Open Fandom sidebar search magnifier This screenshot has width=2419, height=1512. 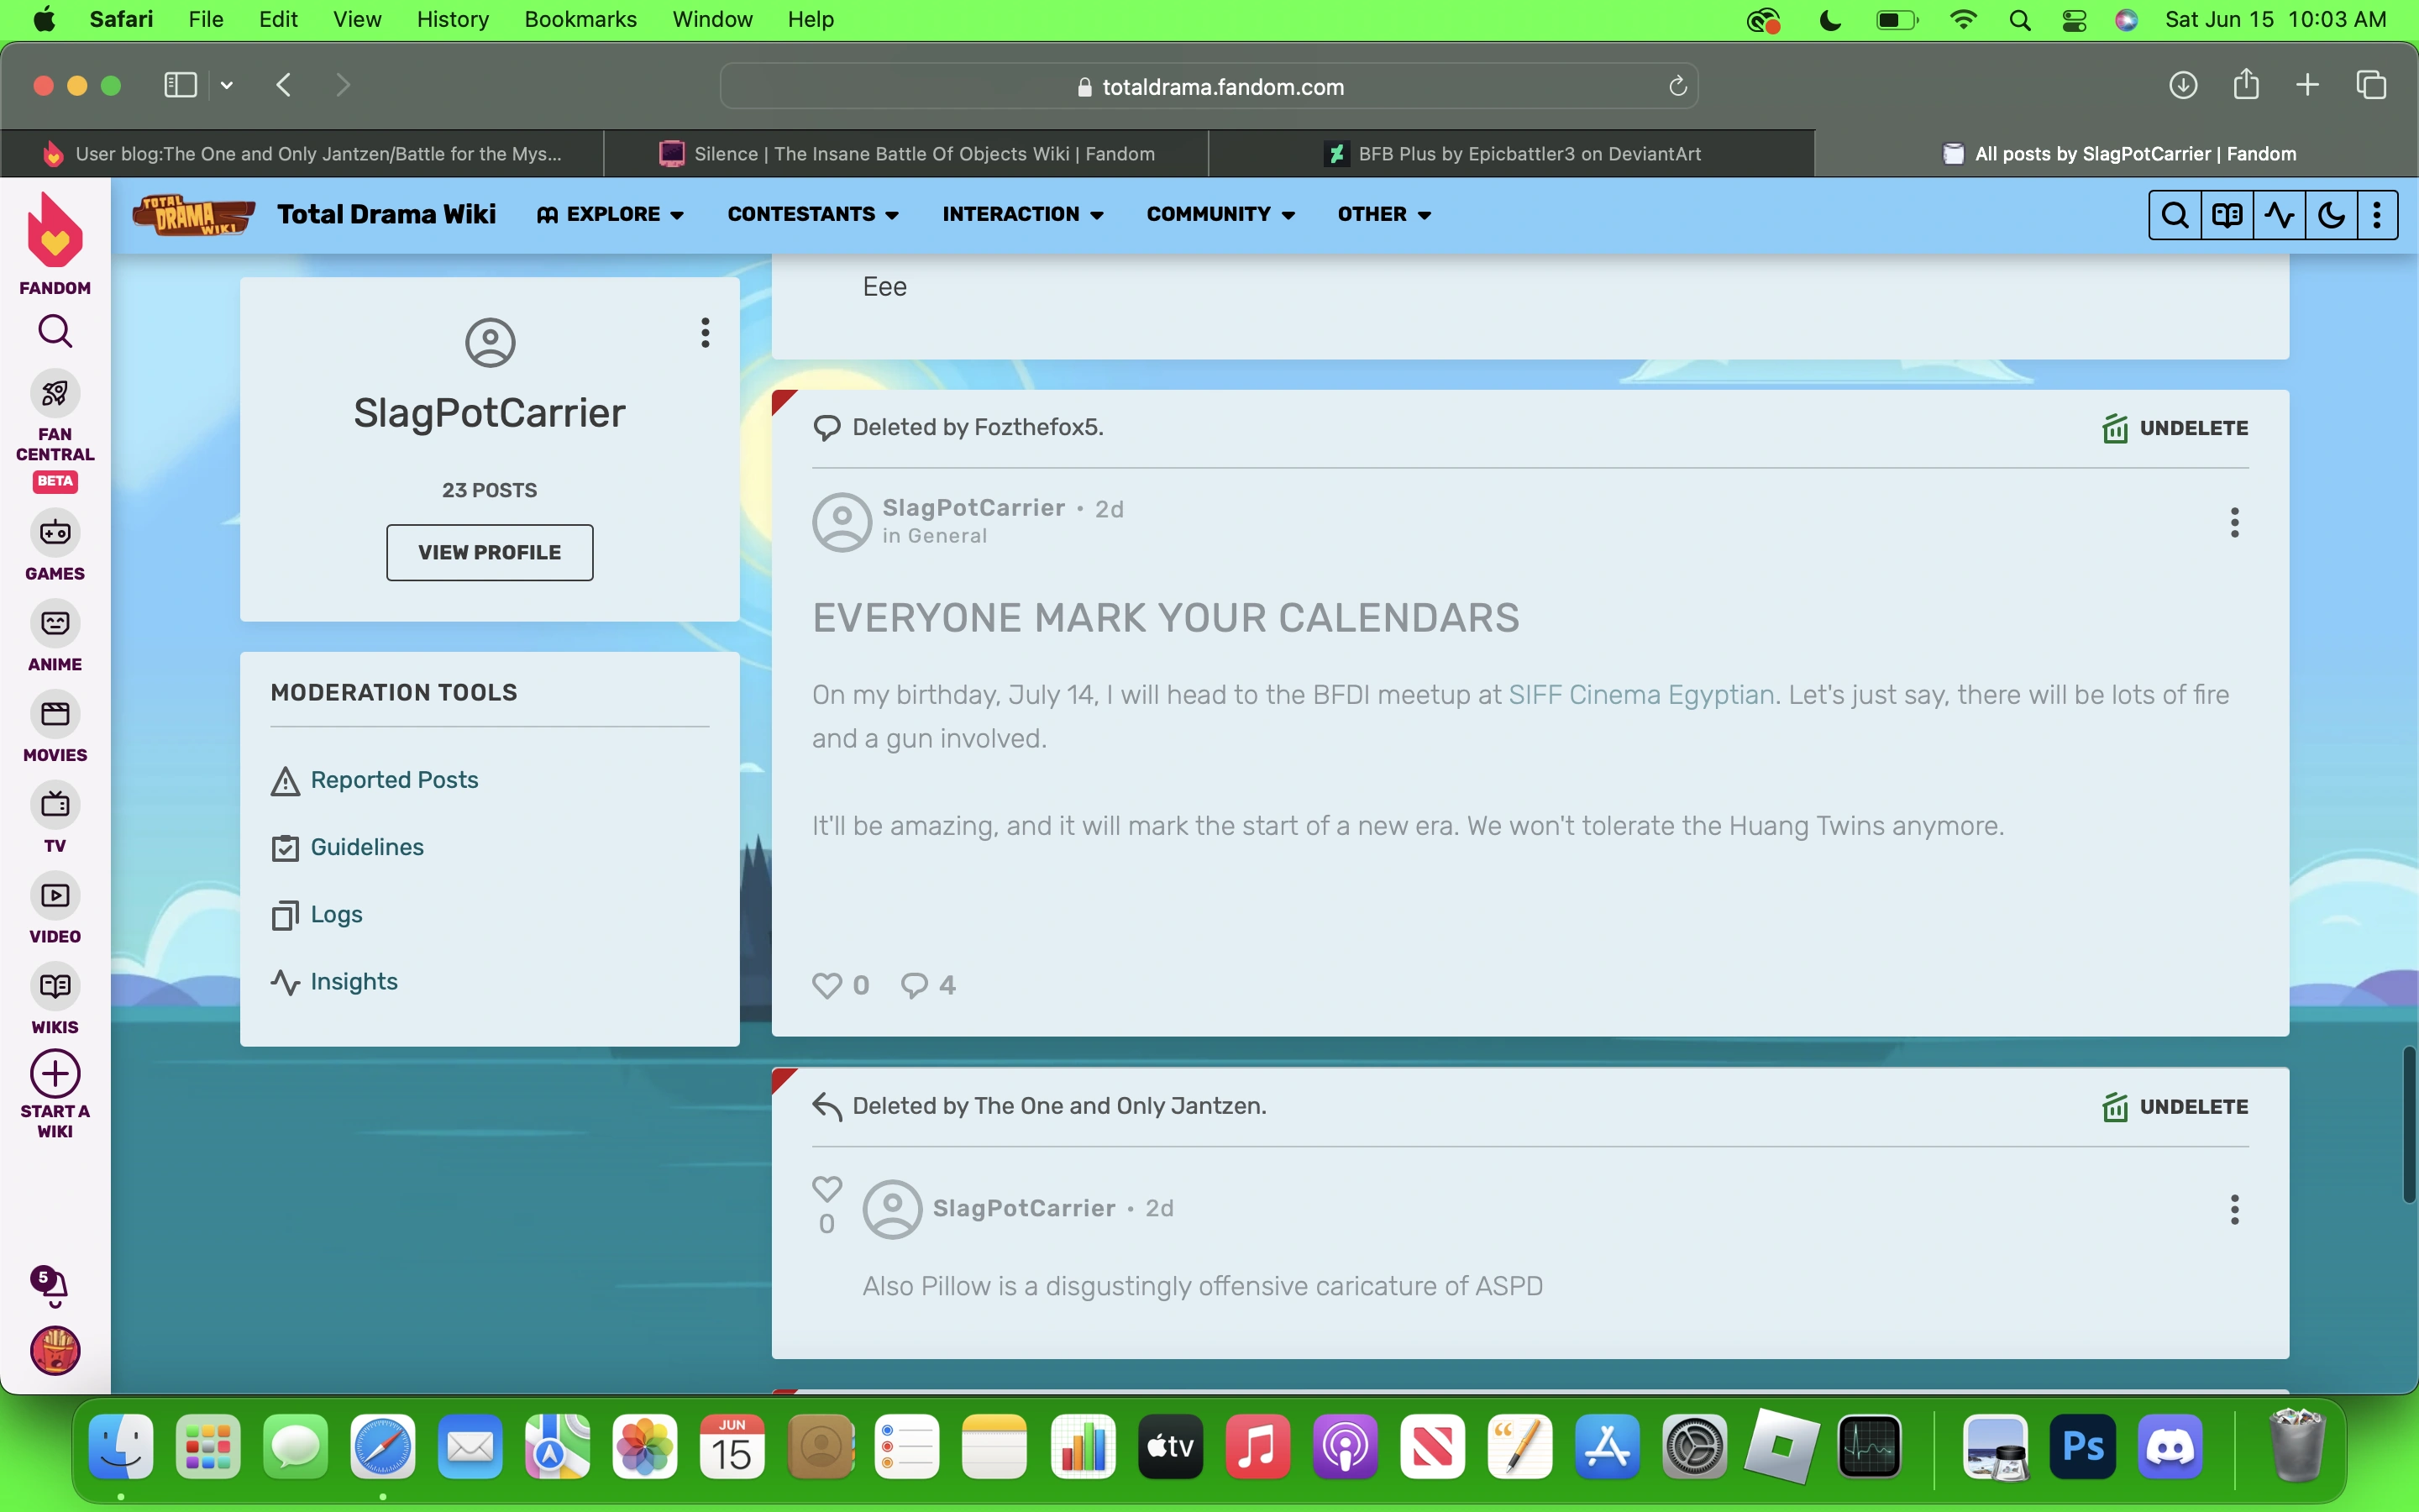tap(55, 331)
